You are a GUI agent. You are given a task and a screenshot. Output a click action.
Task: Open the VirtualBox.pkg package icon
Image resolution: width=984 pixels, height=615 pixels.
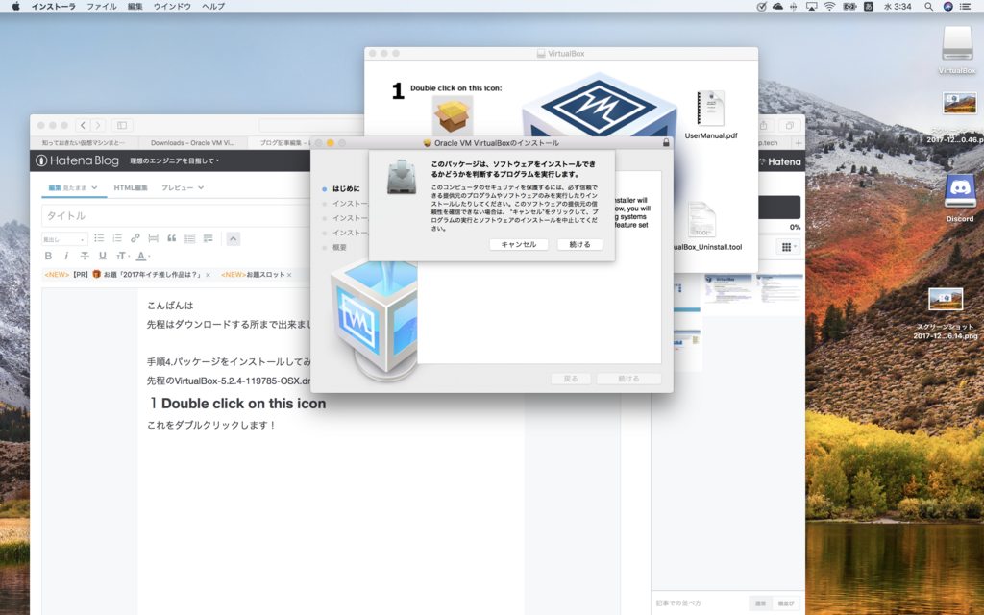(452, 115)
